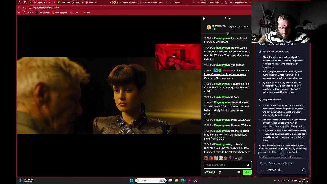
Task: Click the kick.com address bar
Action: click(x=138, y=8)
